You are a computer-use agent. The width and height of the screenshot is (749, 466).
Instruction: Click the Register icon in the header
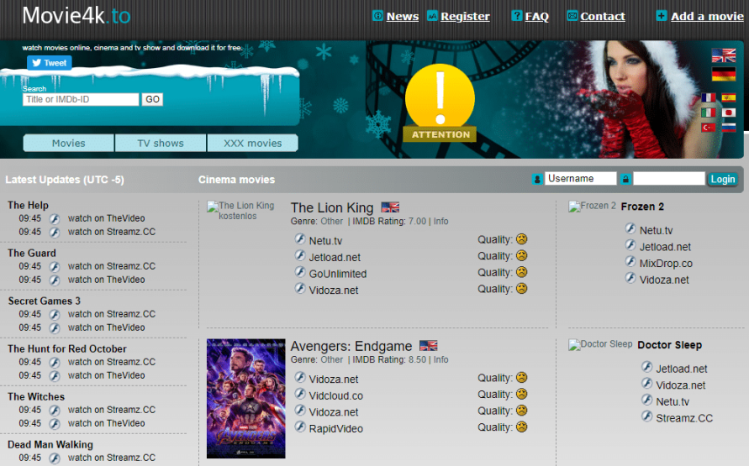coord(432,16)
